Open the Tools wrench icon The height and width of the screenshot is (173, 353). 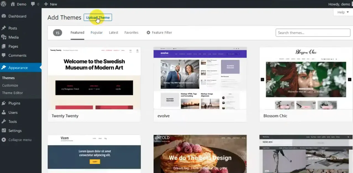point(4,121)
